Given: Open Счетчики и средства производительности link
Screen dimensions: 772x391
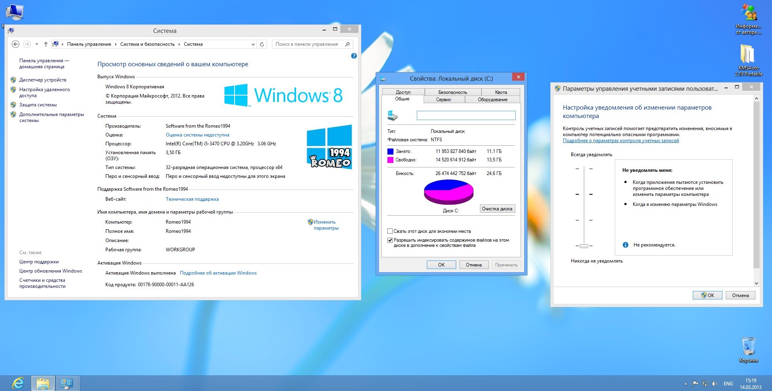Looking at the screenshot, I should tap(42, 283).
